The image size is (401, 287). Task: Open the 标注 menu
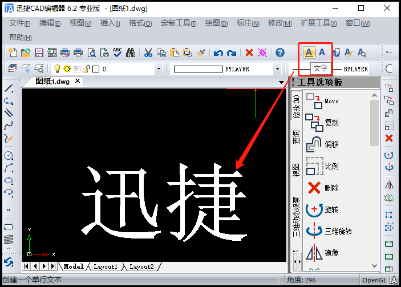tap(248, 23)
